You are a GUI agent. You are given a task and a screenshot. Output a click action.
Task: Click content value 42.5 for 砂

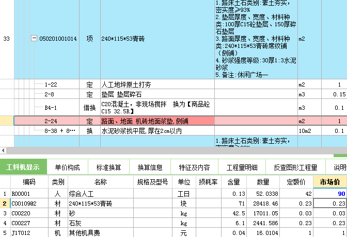click(x=234, y=213)
